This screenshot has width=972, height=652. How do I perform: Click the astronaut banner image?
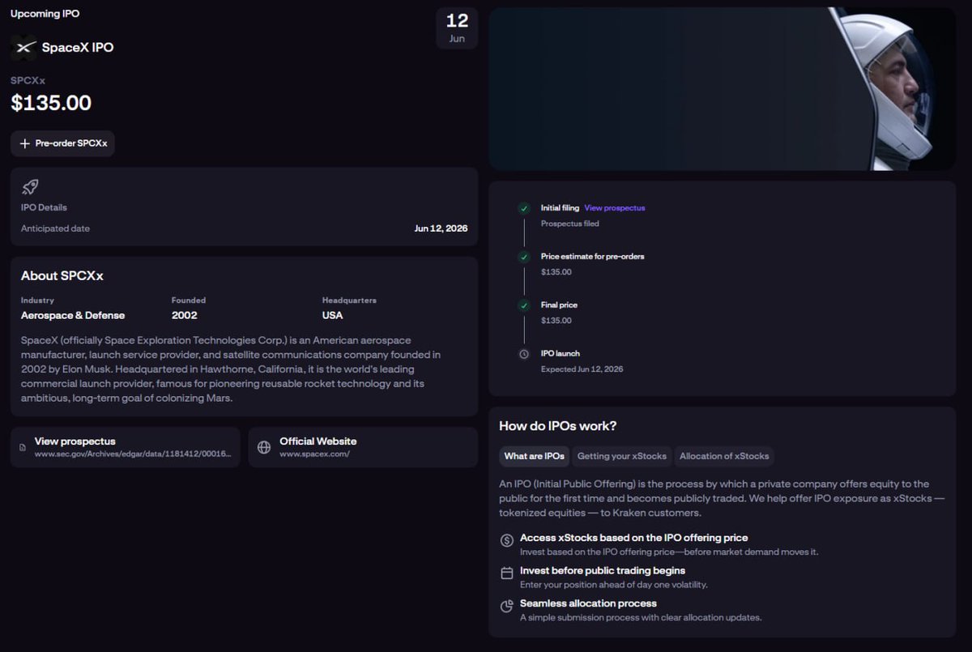point(723,89)
